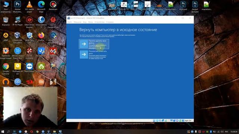Choose 'Полностью очистить диск' option

tap(94, 54)
